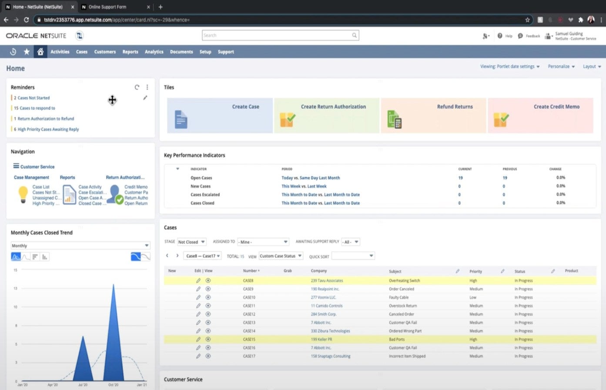Bookmark this page with star icon

click(527, 20)
